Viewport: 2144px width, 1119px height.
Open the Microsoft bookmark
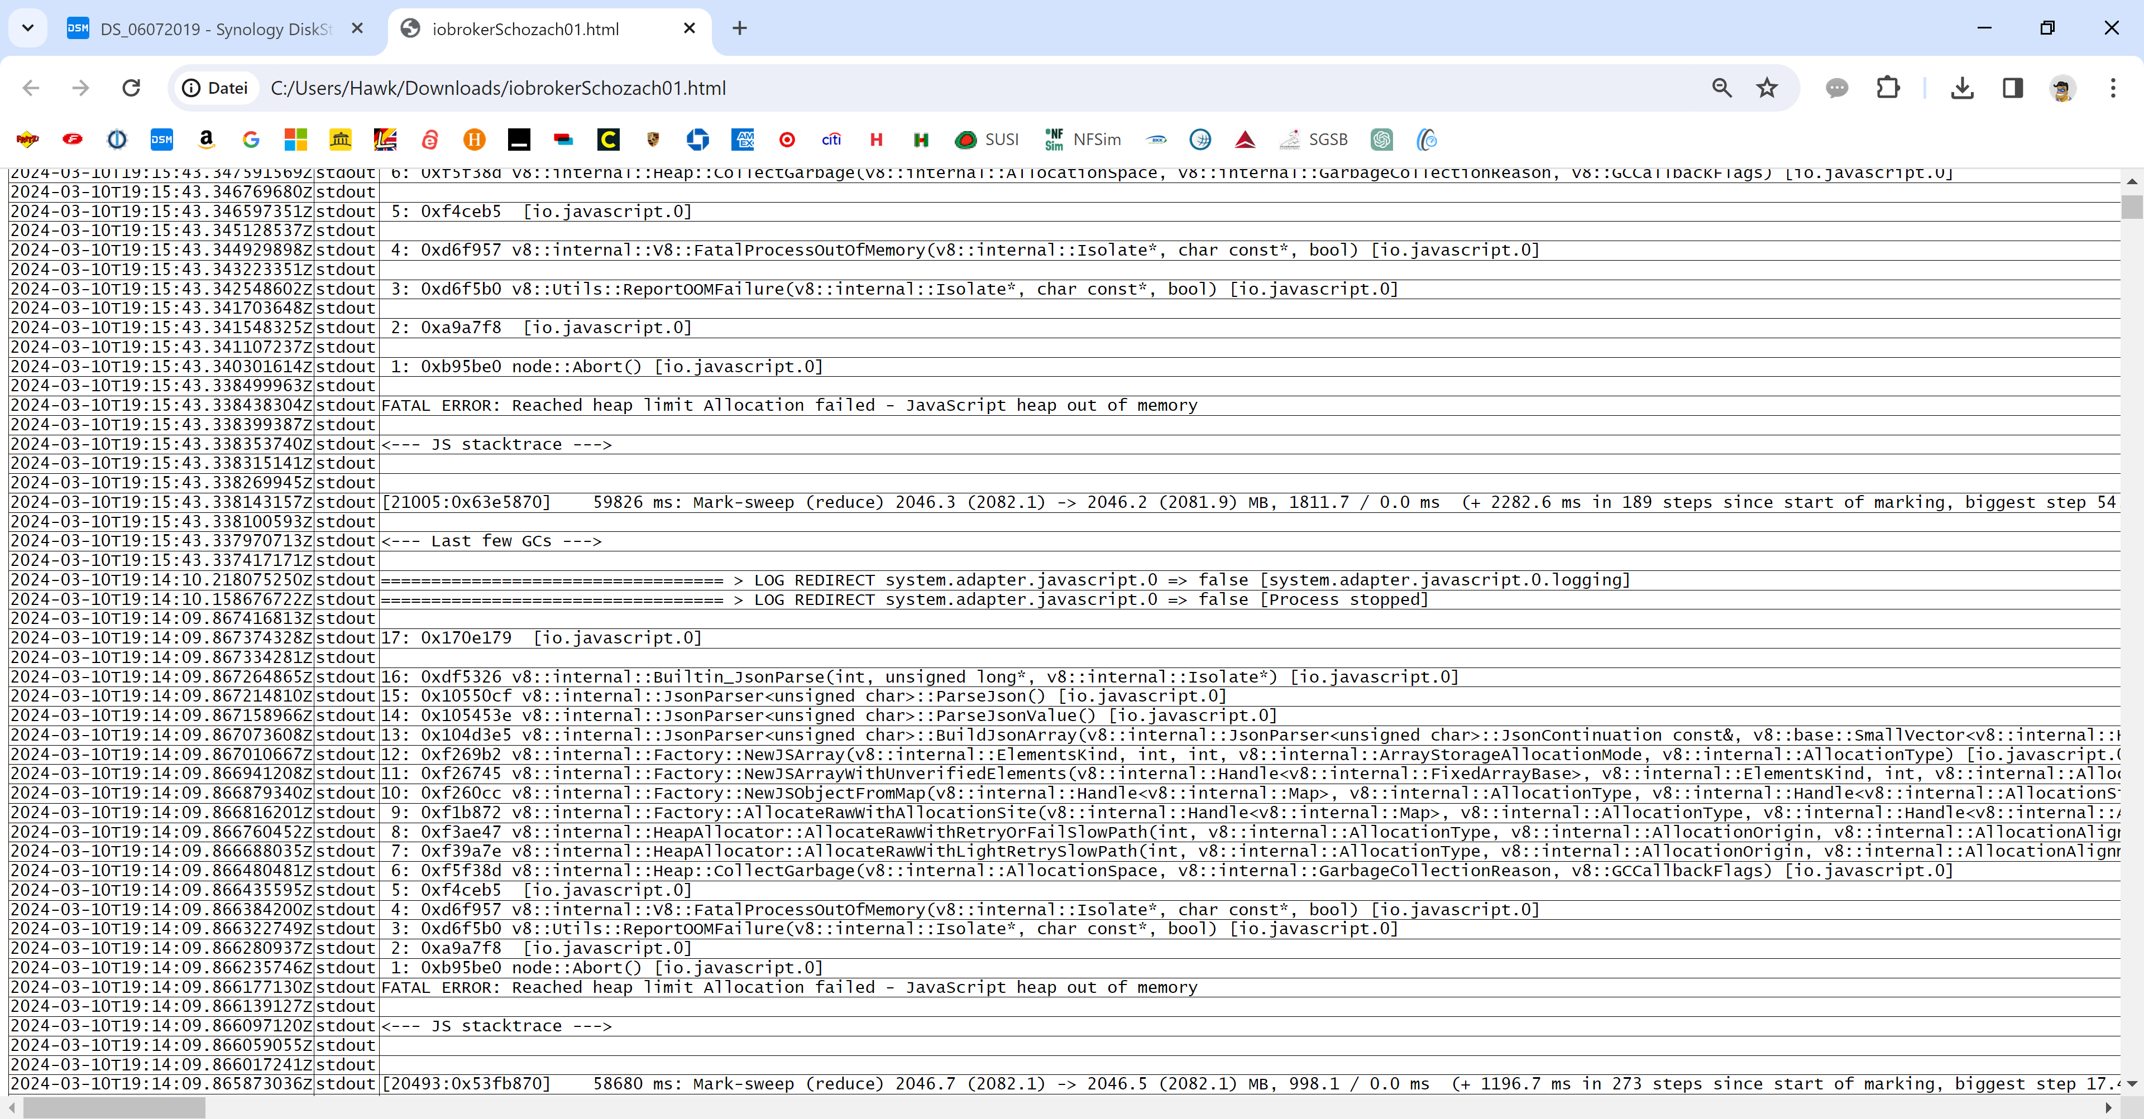(295, 140)
